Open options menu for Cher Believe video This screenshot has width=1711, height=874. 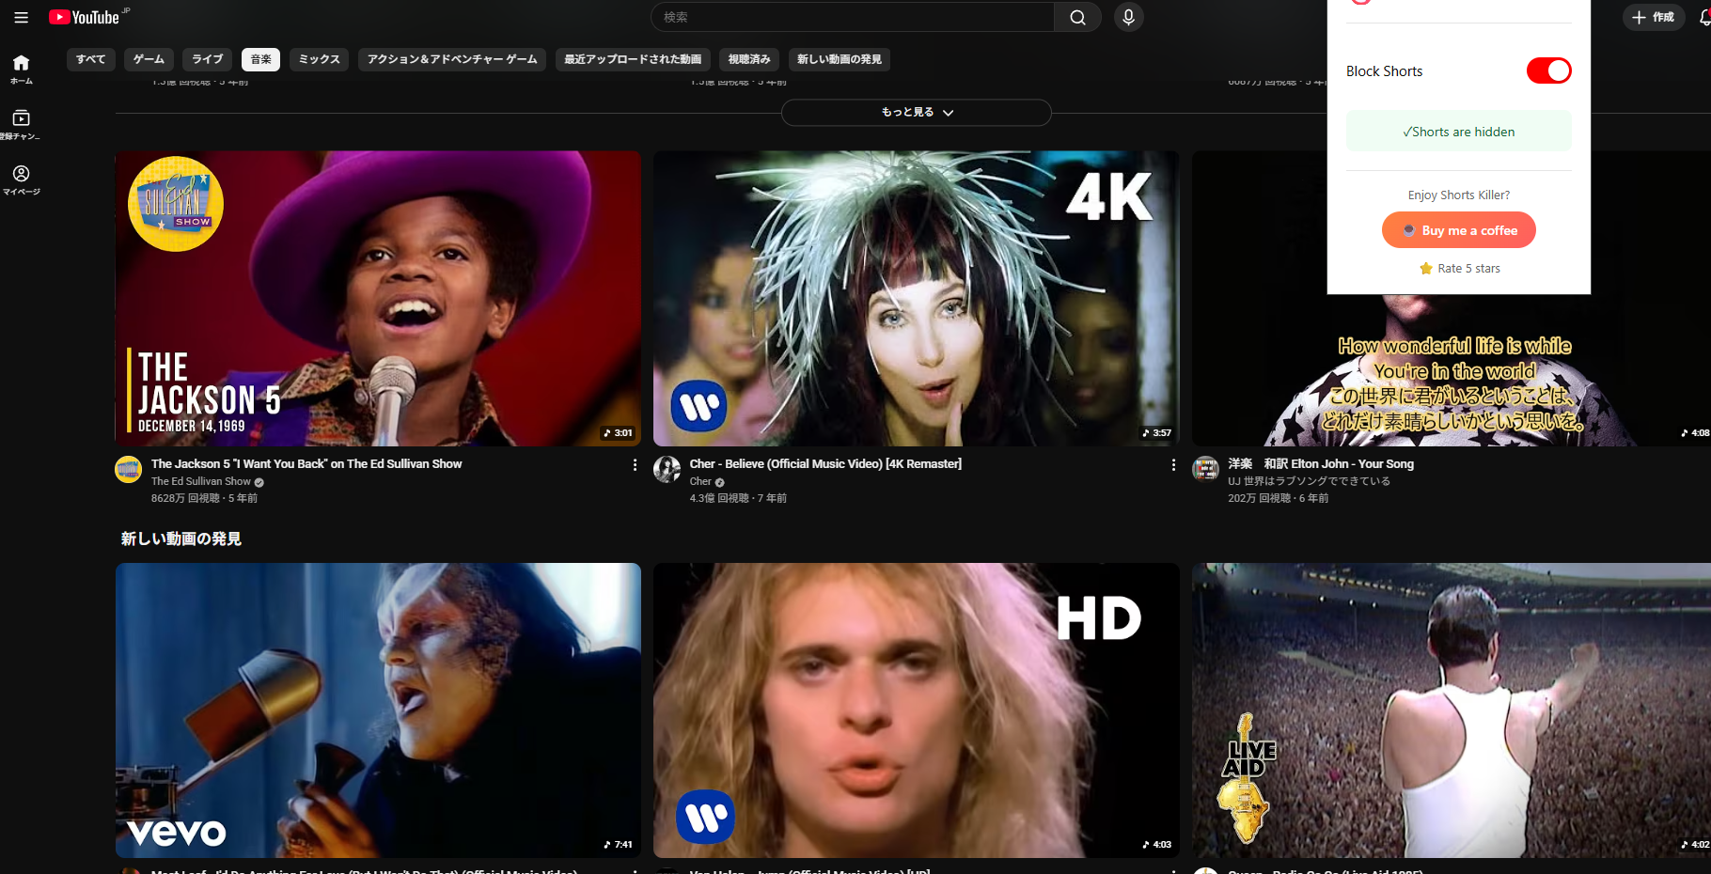(1172, 465)
